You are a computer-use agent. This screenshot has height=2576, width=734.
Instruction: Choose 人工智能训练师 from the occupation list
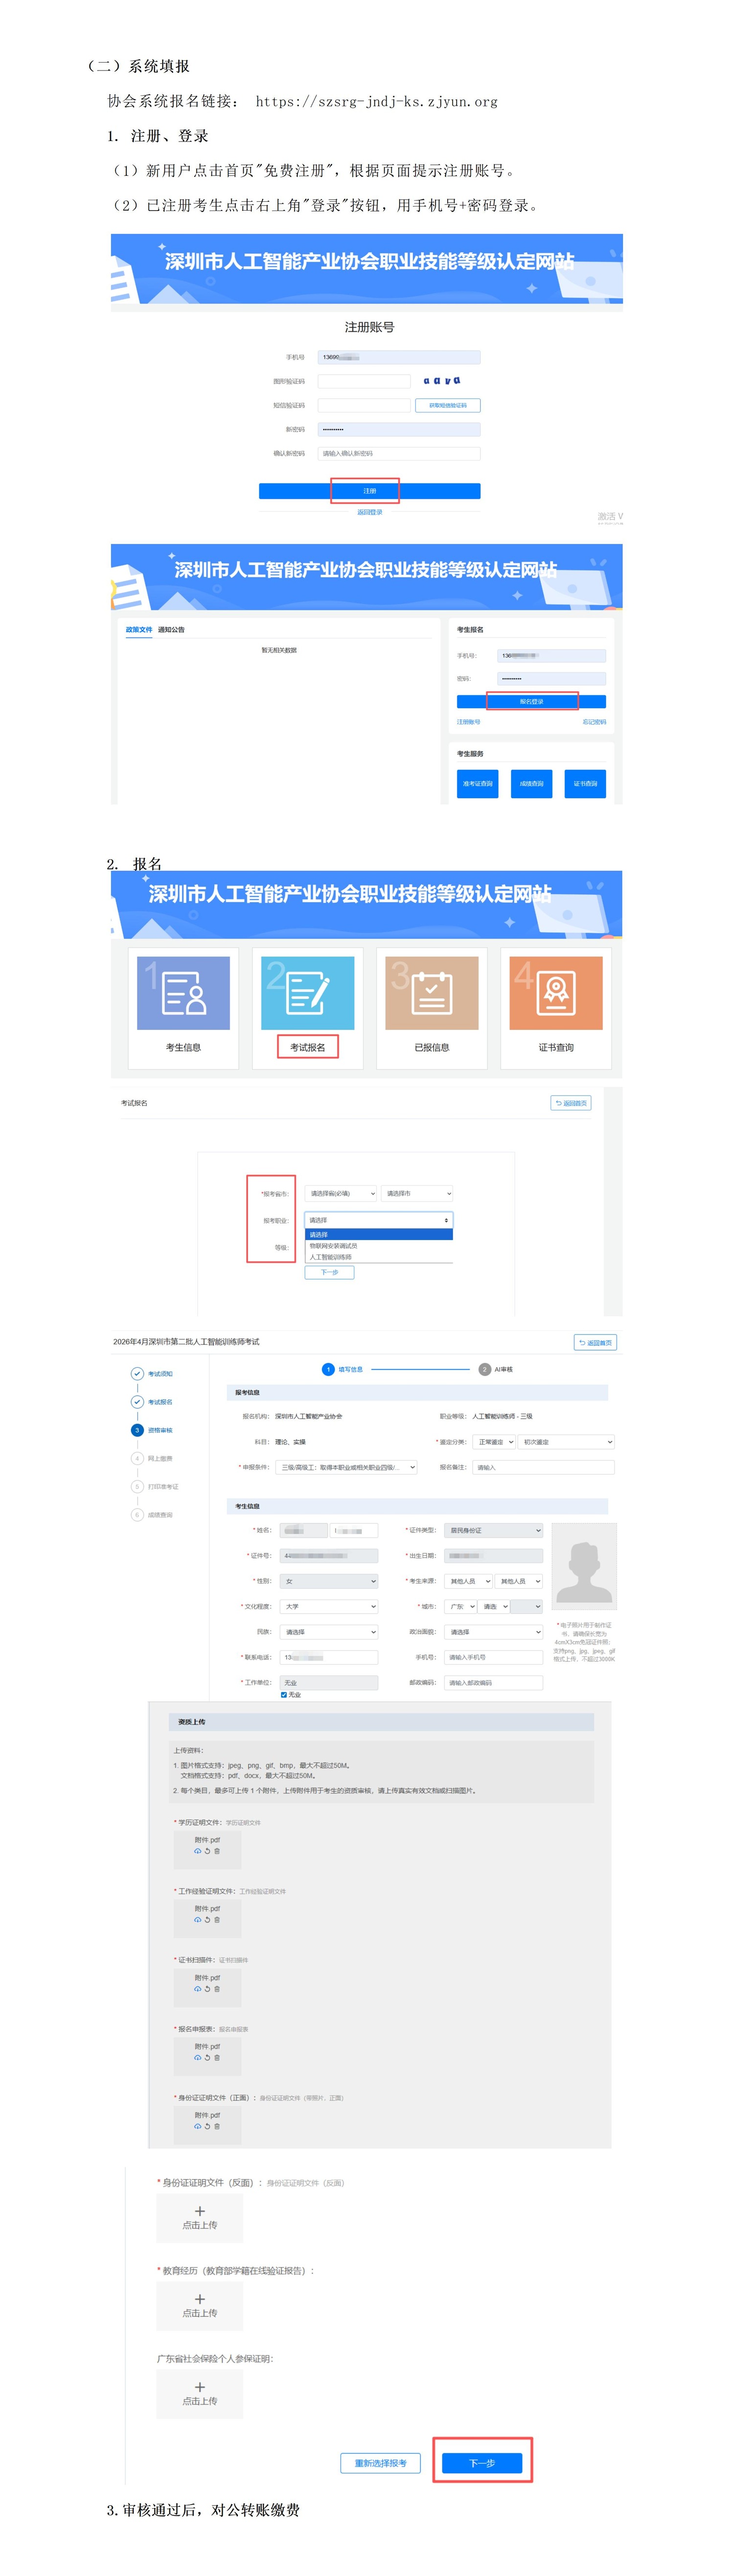click(330, 1257)
